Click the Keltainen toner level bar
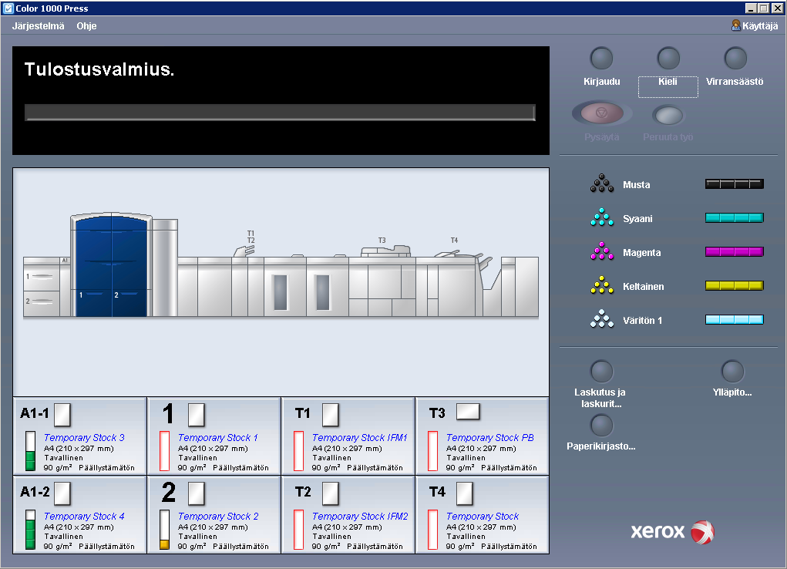The width and height of the screenshot is (787, 569). pyautogui.click(x=735, y=286)
